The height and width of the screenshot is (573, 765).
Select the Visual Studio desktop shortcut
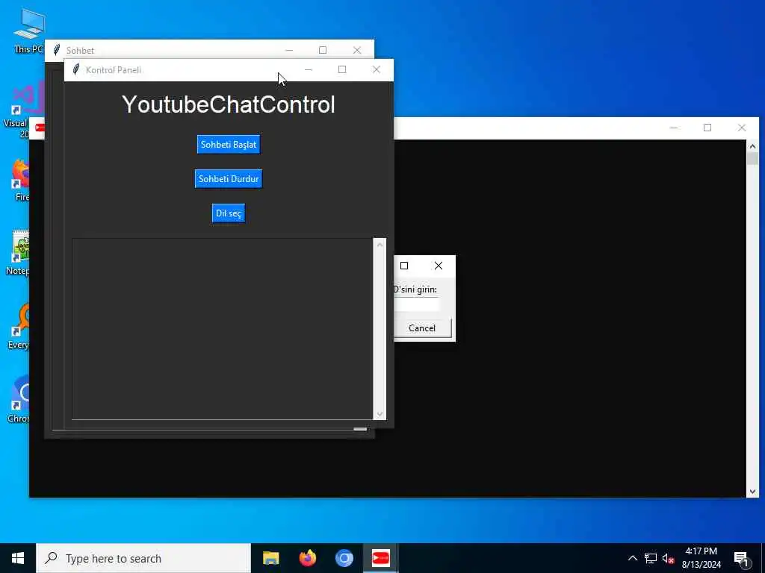[23, 110]
